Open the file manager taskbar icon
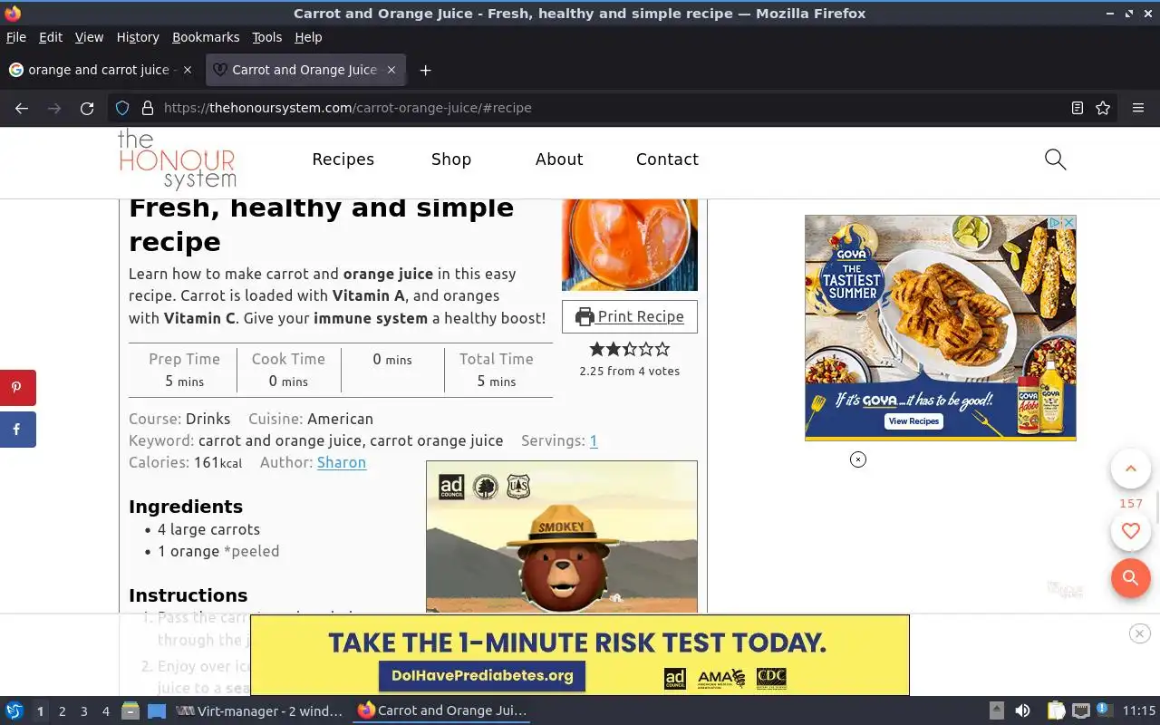1160x725 pixels. click(130, 711)
